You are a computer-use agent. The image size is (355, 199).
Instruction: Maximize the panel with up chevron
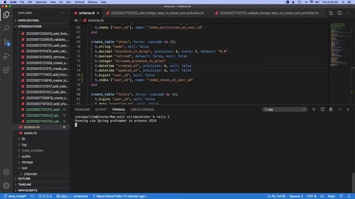click(x=339, y=109)
